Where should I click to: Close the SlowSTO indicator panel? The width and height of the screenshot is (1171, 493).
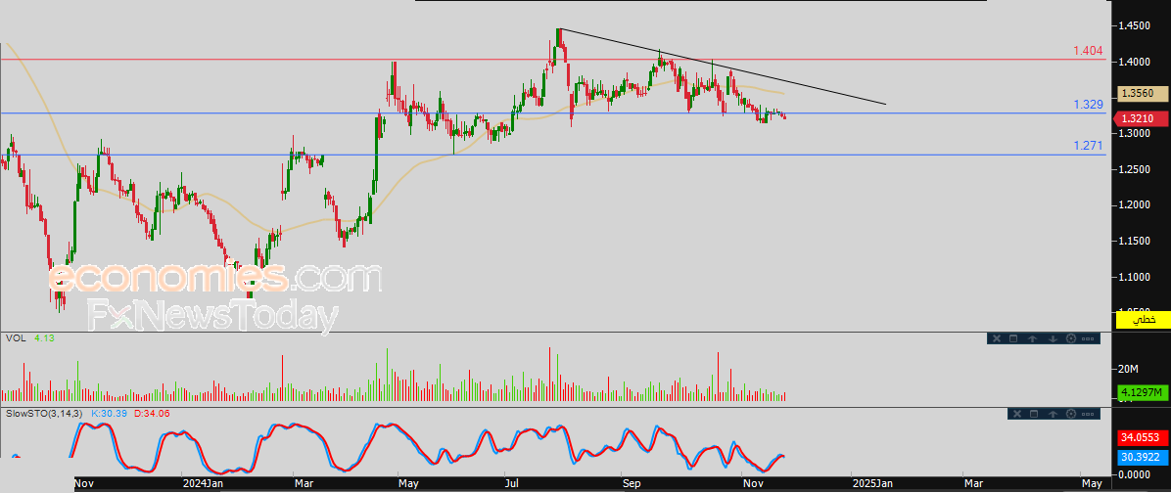point(1017,414)
